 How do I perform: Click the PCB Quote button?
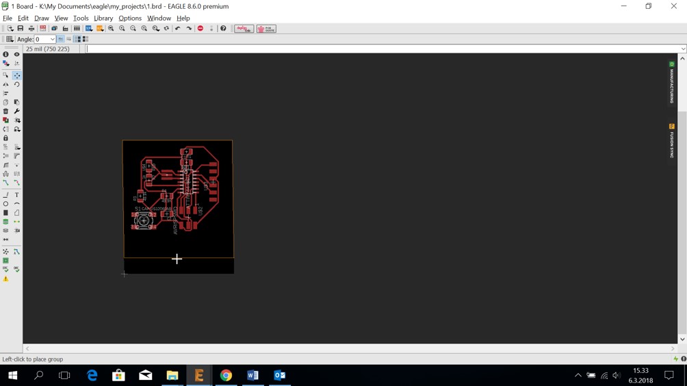pyautogui.click(x=266, y=29)
